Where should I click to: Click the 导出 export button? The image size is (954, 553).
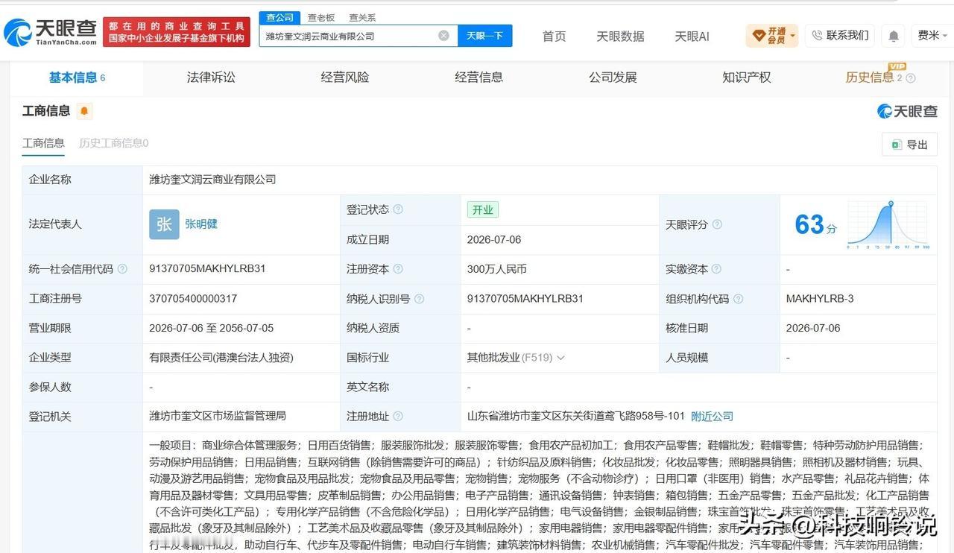(909, 145)
